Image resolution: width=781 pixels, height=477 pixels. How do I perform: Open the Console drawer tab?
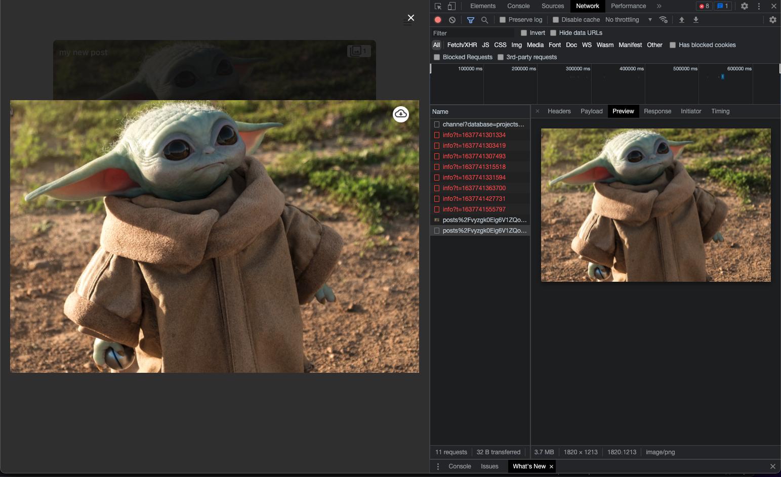click(x=460, y=466)
